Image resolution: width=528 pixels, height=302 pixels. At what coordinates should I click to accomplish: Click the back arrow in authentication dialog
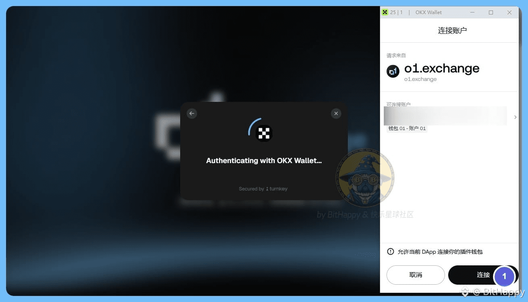pos(192,114)
